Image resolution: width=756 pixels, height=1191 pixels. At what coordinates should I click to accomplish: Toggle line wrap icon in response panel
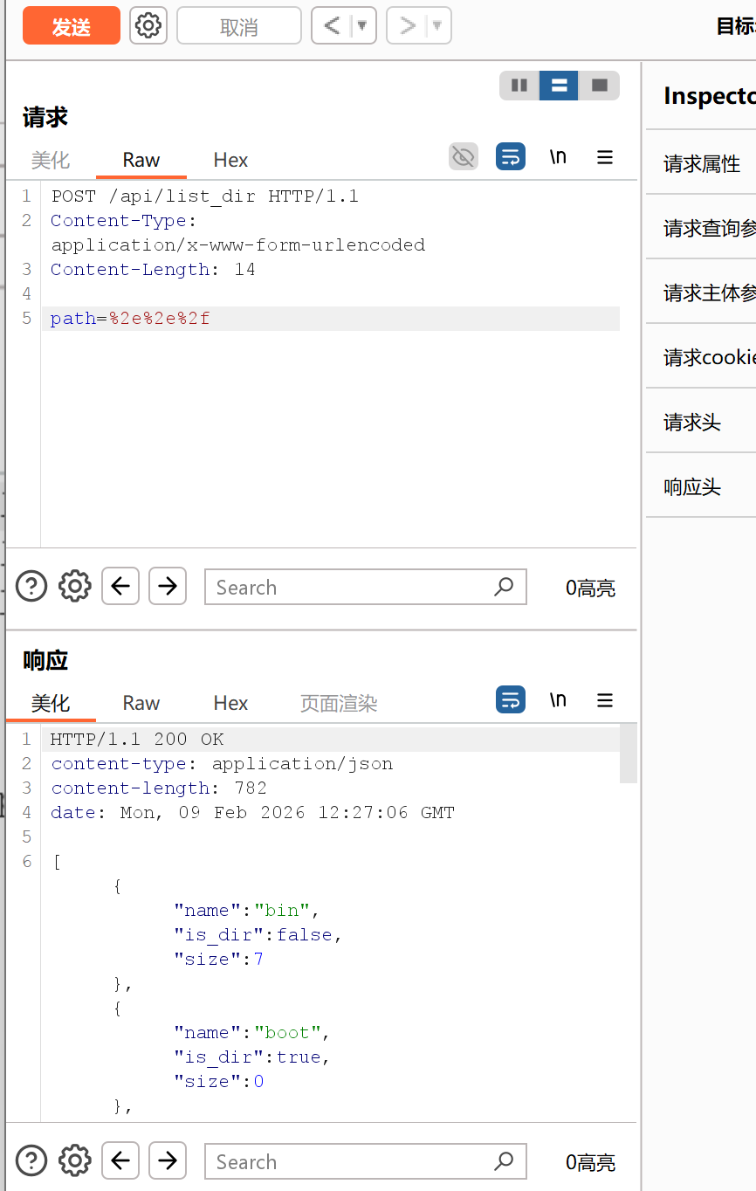(511, 700)
